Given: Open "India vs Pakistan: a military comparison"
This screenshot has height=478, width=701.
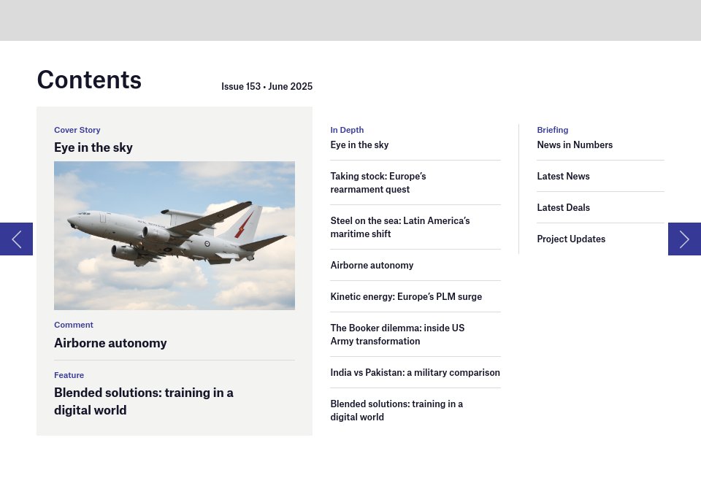Looking at the screenshot, I should pos(415,373).
